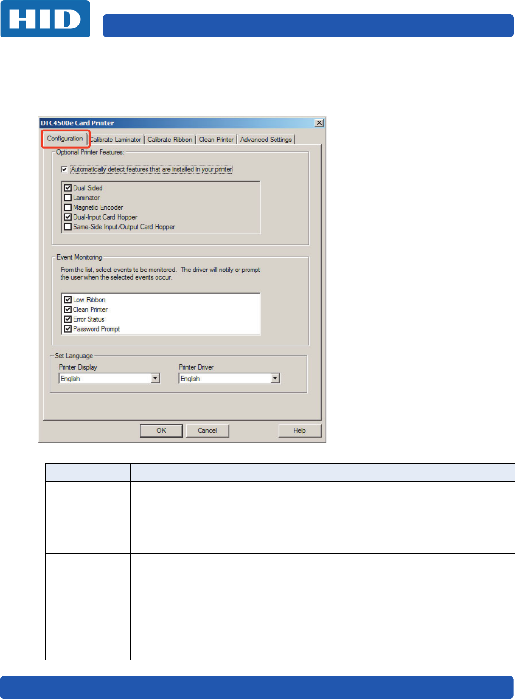
Task: Toggle automatically detect installed features checkbox
Action: tap(64, 169)
